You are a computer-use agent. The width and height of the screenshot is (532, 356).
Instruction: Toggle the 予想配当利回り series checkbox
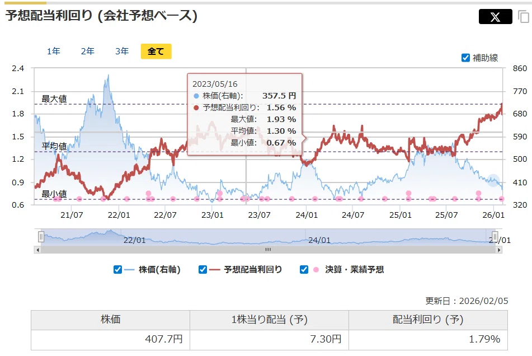(x=203, y=269)
